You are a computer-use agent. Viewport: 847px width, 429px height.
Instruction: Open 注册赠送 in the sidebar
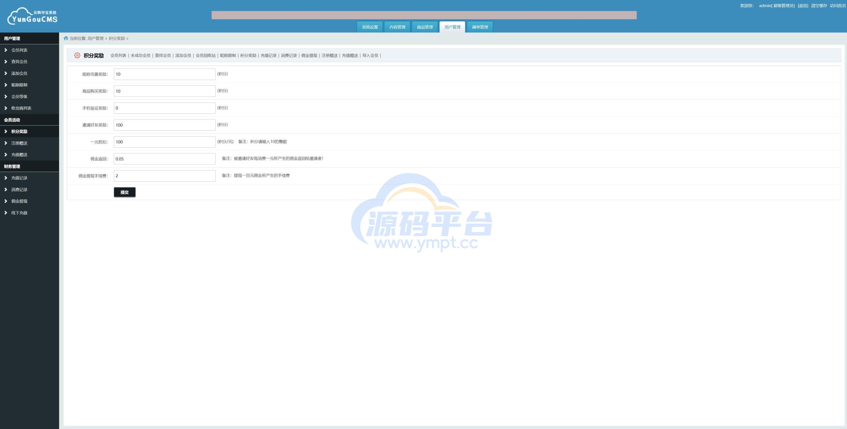coord(19,143)
